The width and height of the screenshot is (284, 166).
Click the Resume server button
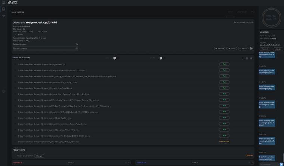tap(219, 48)
